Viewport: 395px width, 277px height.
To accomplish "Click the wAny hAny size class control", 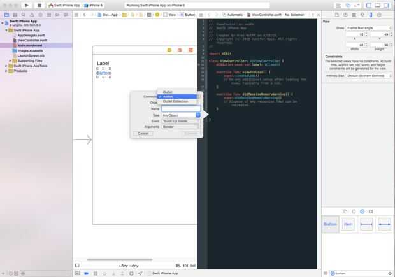I will [x=129, y=266].
